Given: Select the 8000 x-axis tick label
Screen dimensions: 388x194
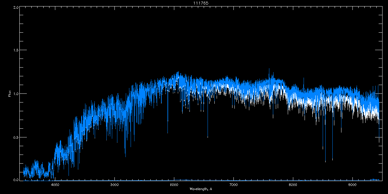Looking at the screenshot, I should coord(293,185).
